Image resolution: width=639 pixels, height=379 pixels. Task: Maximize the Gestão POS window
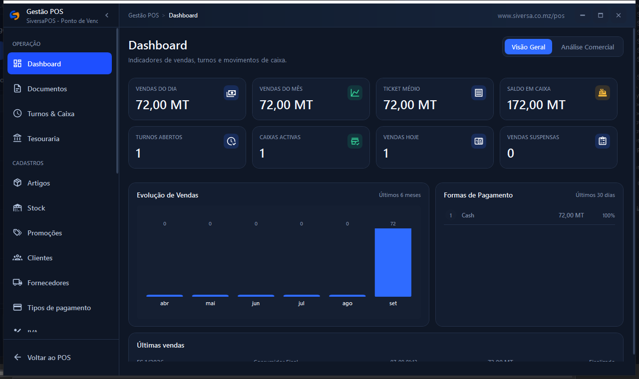601,15
